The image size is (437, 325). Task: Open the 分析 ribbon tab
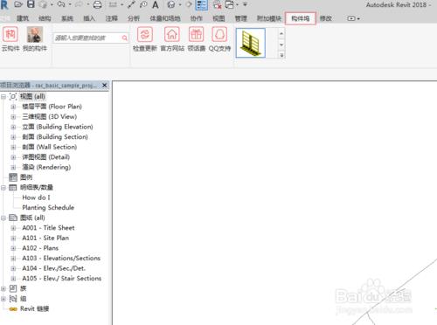tap(134, 18)
